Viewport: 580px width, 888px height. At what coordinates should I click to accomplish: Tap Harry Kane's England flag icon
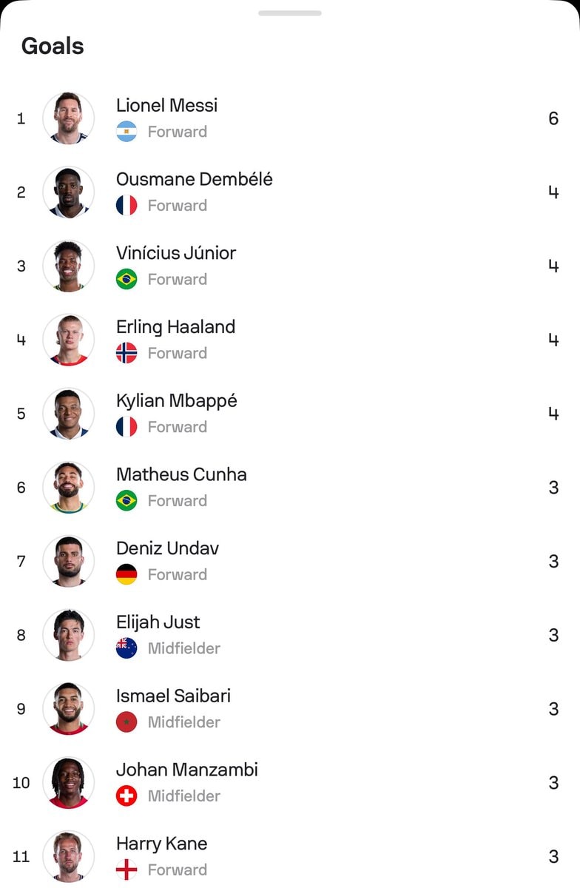click(x=127, y=869)
